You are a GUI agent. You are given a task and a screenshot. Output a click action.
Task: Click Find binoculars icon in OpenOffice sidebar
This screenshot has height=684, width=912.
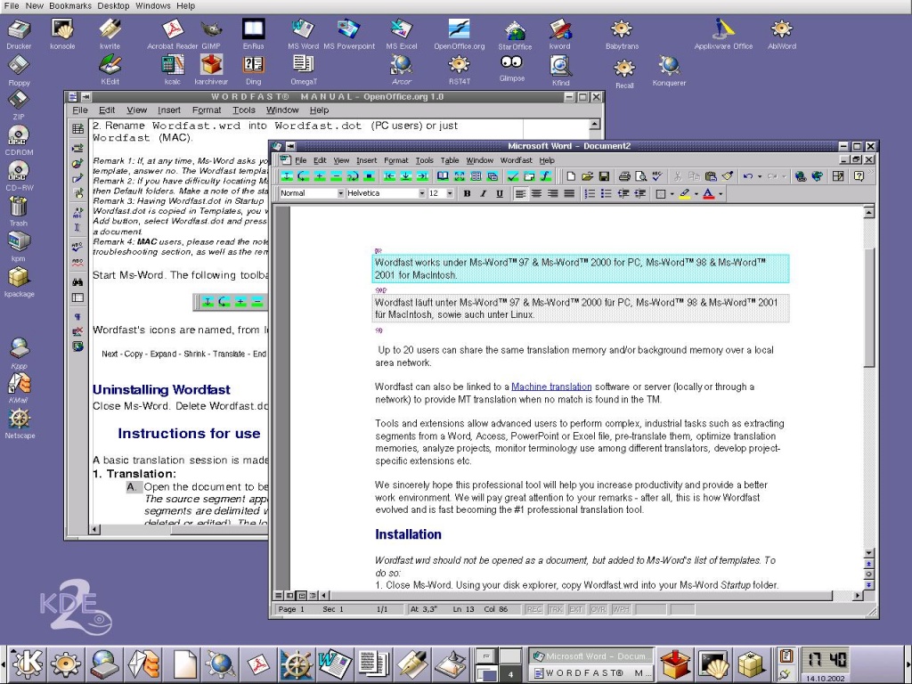click(x=77, y=282)
